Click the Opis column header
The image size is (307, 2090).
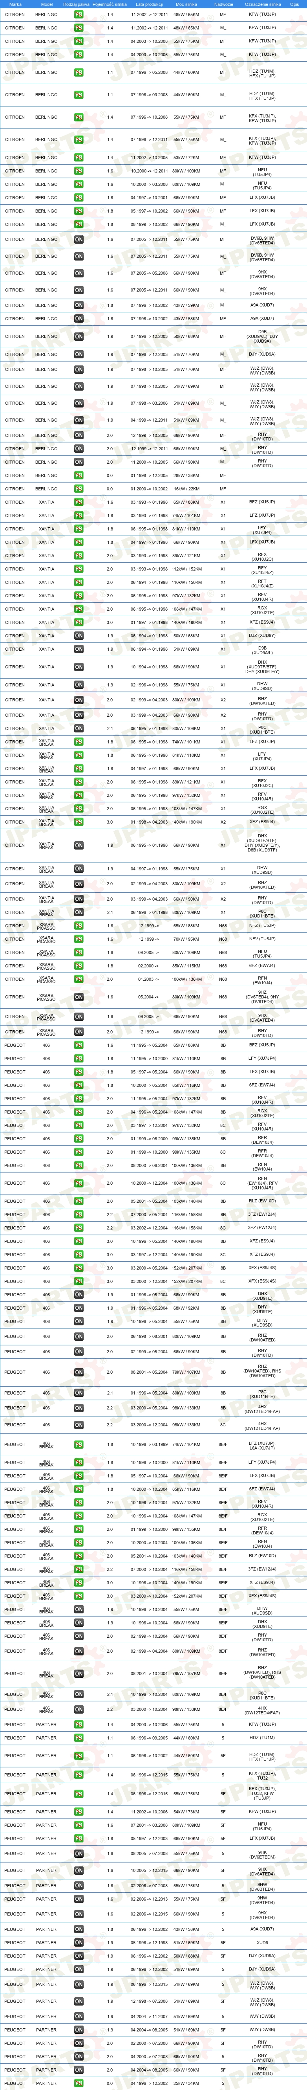coord(294,4)
